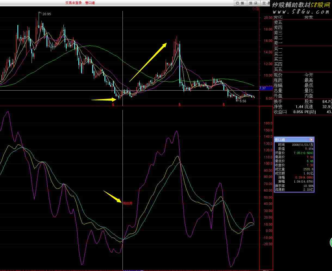Image resolution: width=332 pixels, height=271 pixels.
Task: Close the 营口港 data popup
Action: click(x=311, y=140)
